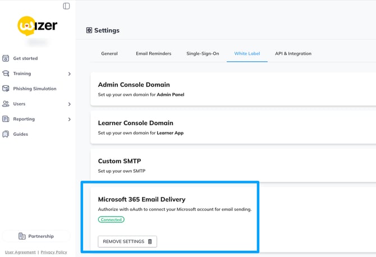The image size is (376, 257).
Task: Select the Single-Sign-On tab
Action: pyautogui.click(x=203, y=54)
